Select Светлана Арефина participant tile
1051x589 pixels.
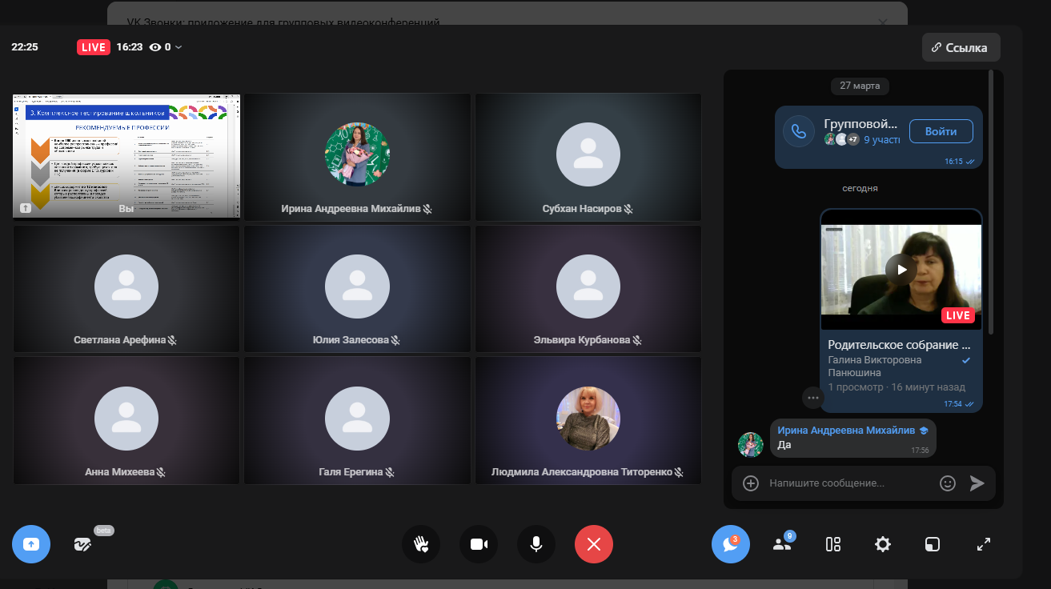[126, 288]
